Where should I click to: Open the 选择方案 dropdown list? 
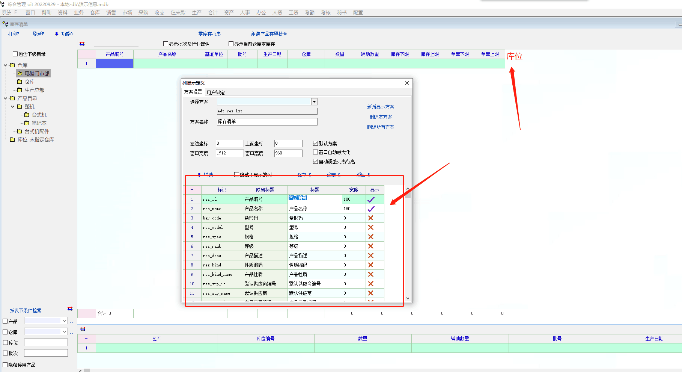pos(314,102)
